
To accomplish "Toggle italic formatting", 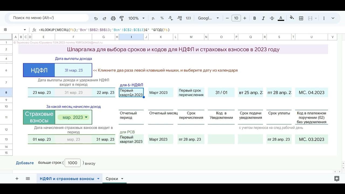I will pos(263,18).
